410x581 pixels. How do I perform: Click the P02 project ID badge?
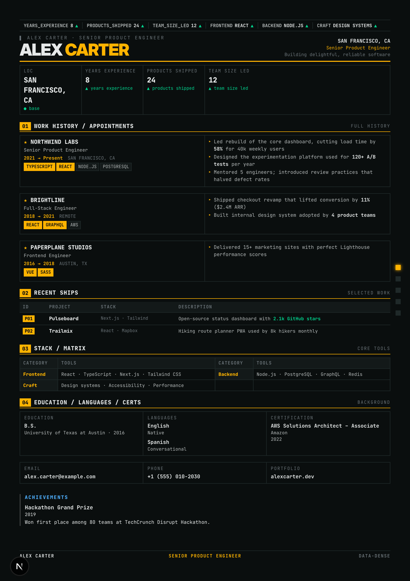pyautogui.click(x=29, y=331)
